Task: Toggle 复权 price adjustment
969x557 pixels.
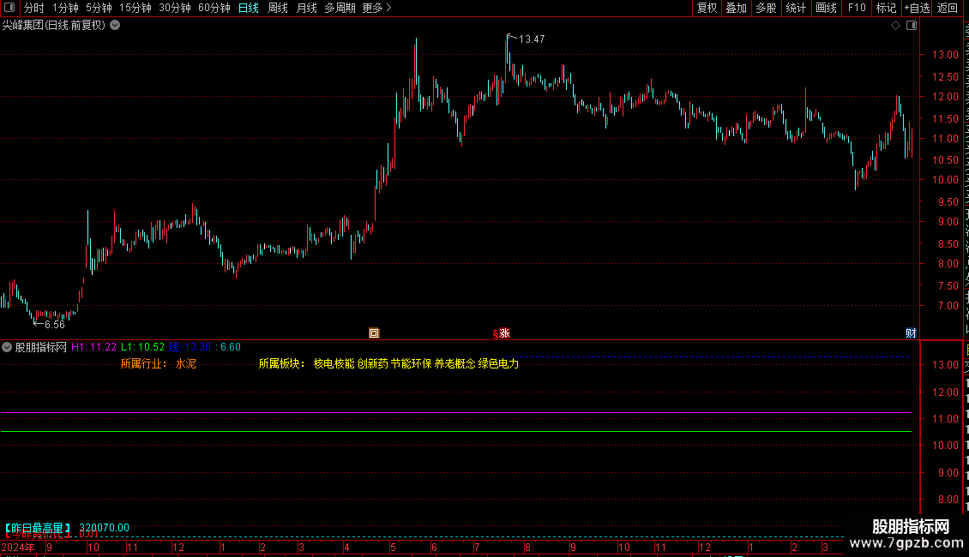Action: click(707, 8)
